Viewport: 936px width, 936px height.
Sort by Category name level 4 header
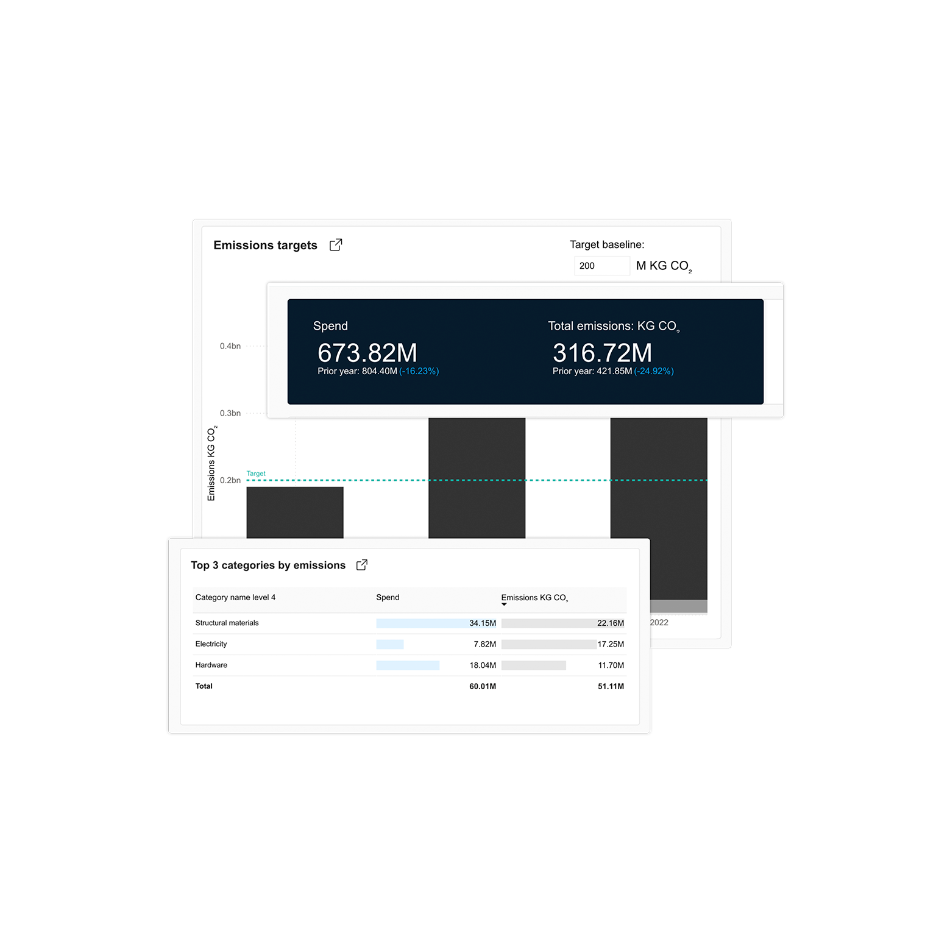point(235,597)
